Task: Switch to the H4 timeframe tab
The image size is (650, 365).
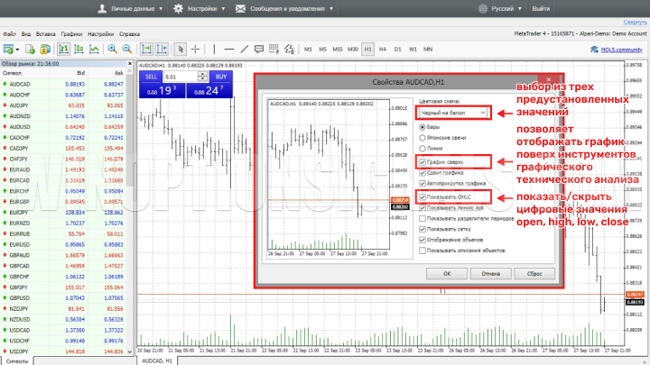Action: coord(384,49)
